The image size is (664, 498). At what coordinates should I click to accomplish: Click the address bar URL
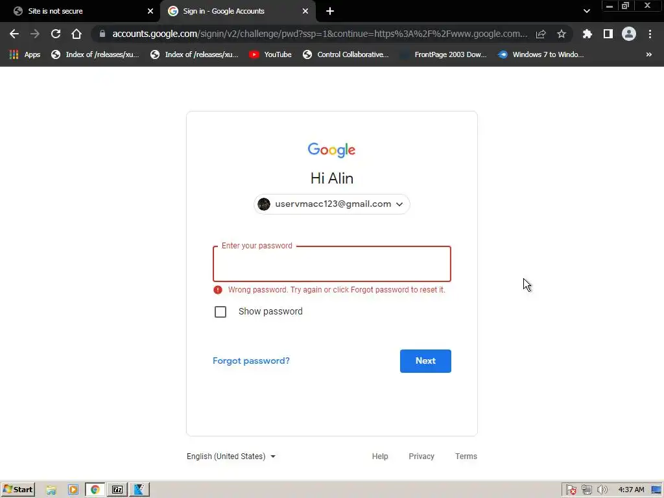(x=320, y=34)
